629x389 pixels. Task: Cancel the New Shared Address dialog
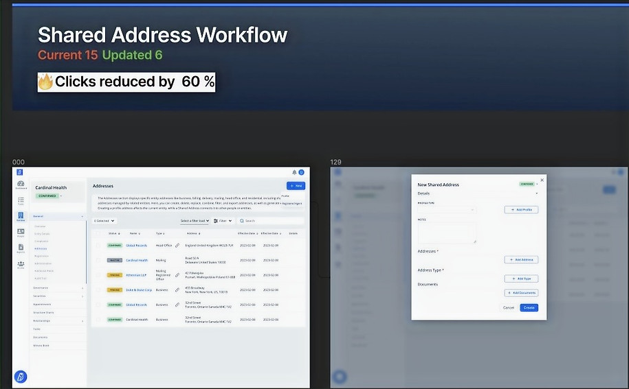508,307
